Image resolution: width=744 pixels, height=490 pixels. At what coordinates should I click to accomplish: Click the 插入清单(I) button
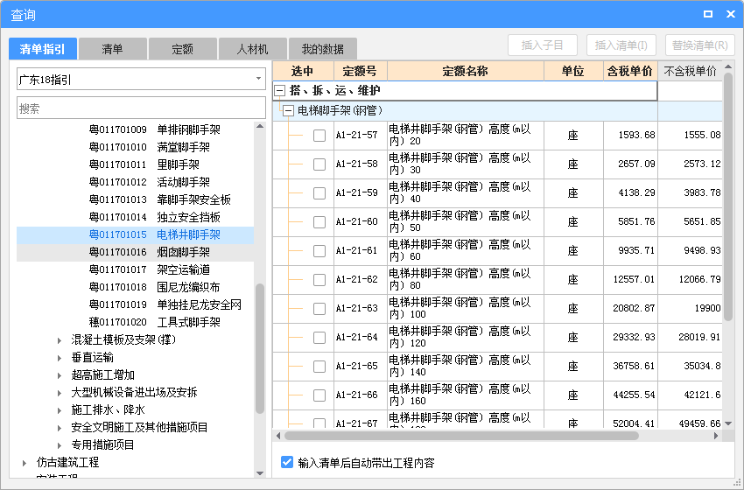click(621, 45)
